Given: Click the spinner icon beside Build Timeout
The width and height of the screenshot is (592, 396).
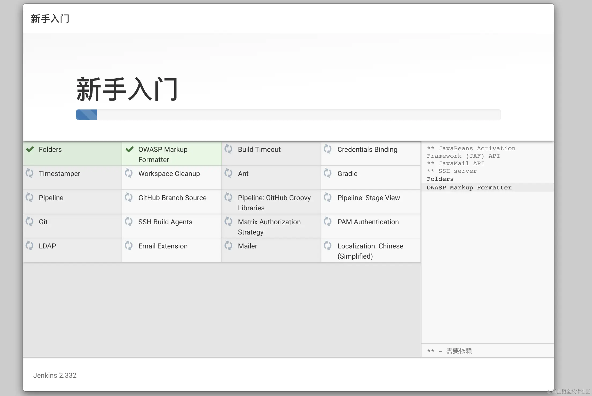Looking at the screenshot, I should (x=228, y=149).
